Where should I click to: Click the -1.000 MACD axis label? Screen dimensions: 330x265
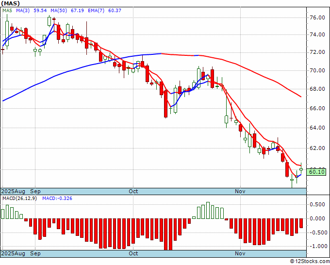click(x=317, y=246)
